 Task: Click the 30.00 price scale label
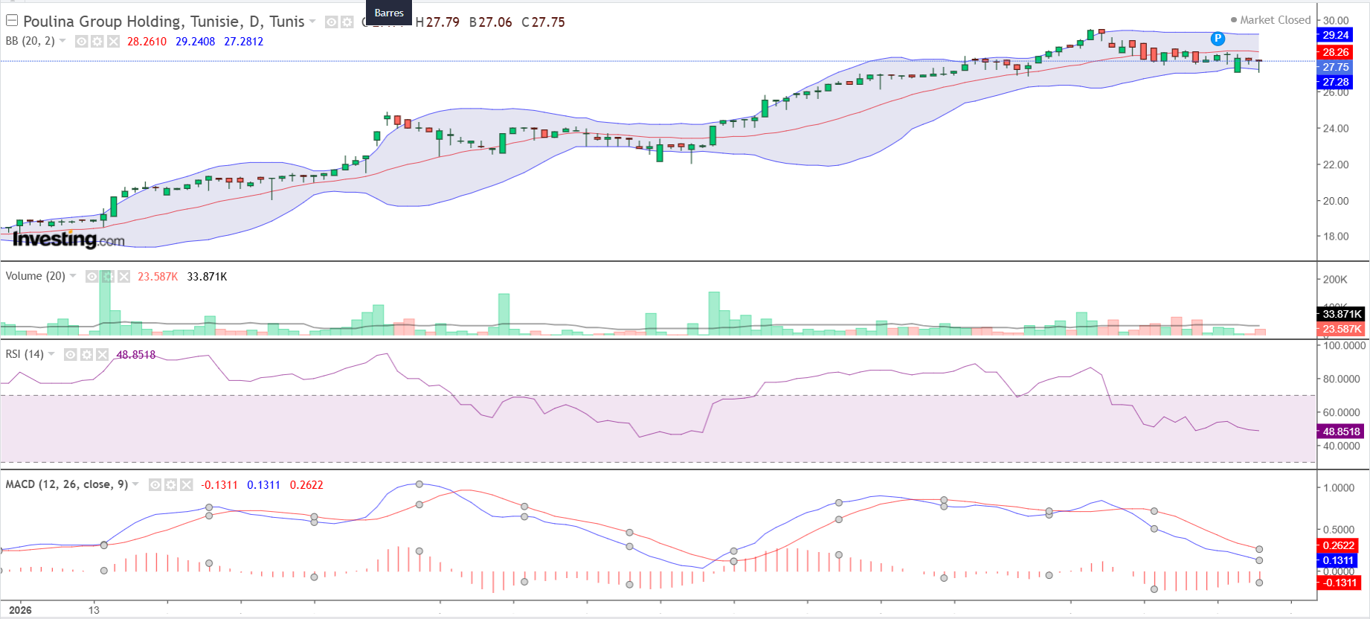(x=1336, y=21)
